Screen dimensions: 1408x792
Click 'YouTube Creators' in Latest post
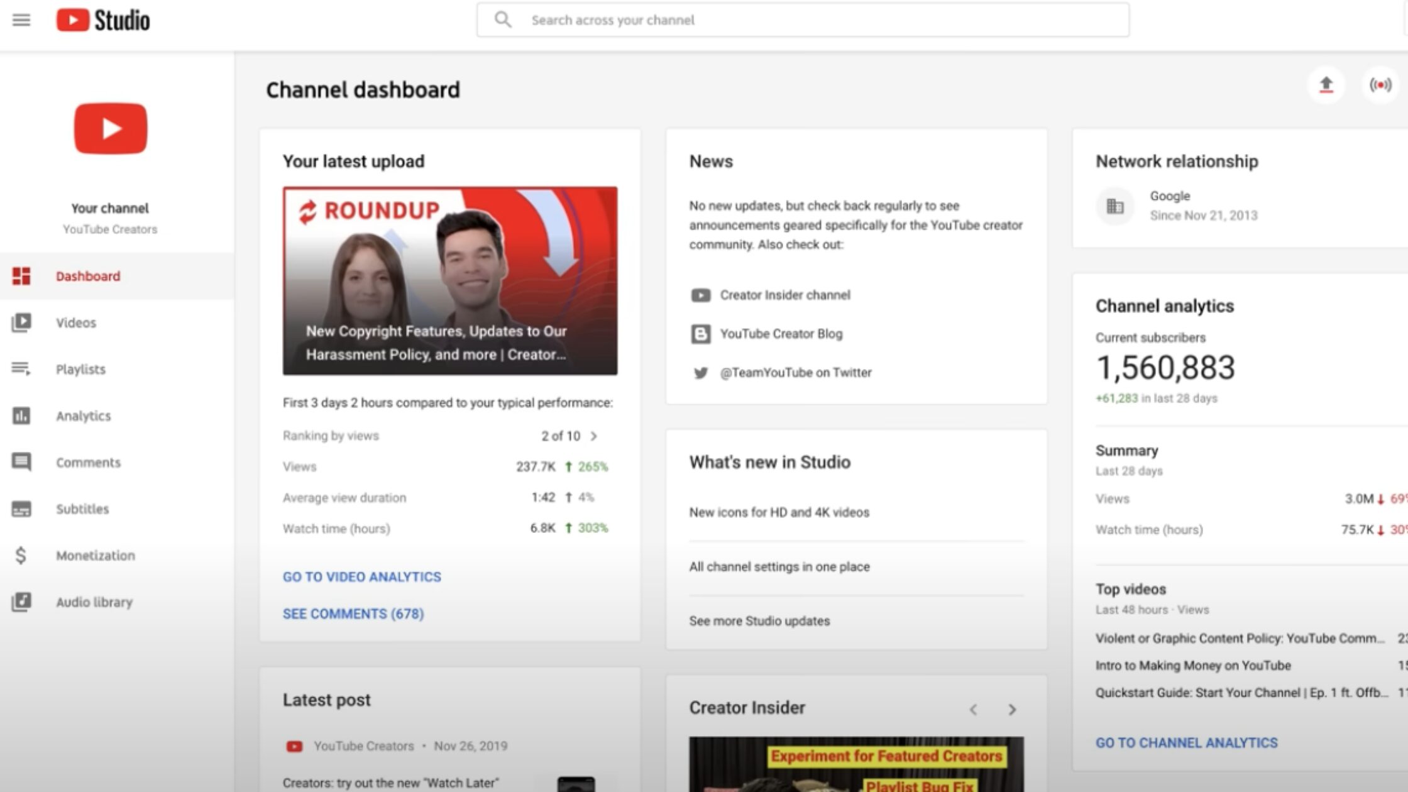coord(364,745)
